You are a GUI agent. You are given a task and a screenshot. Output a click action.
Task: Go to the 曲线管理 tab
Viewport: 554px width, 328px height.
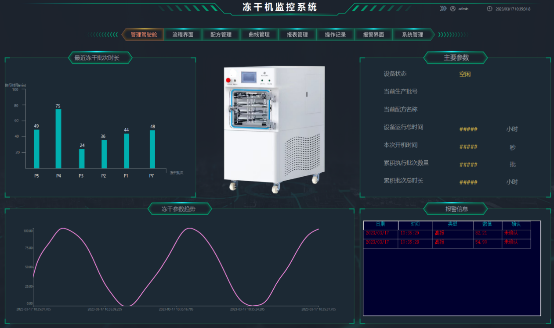(x=259, y=35)
